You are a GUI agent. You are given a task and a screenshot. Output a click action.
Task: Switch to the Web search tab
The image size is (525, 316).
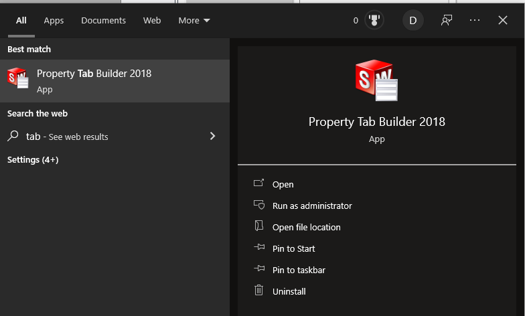[x=152, y=20]
